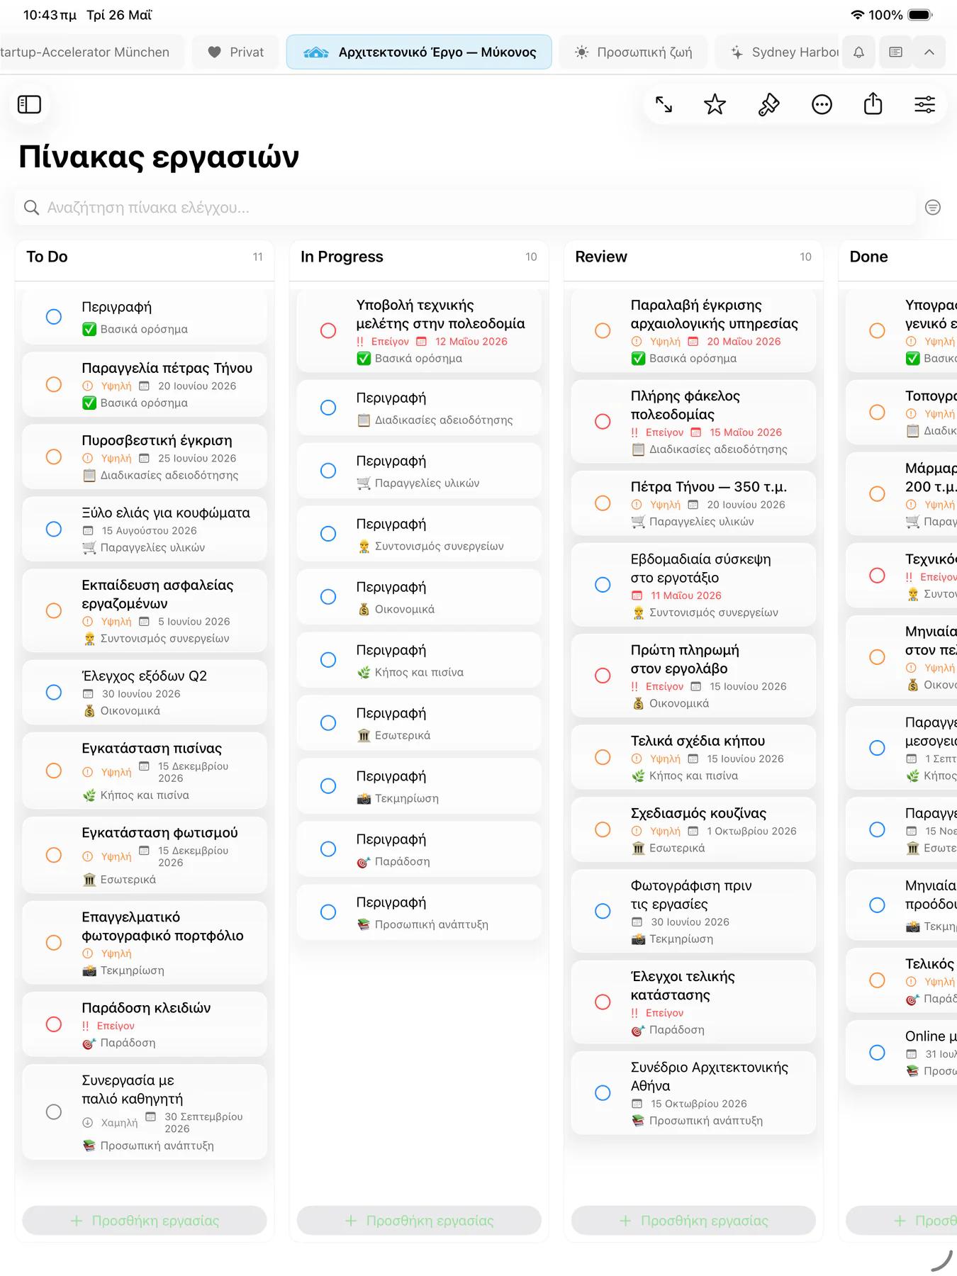Click the Τεκμηρίωση camera icon in In Progress

click(364, 798)
